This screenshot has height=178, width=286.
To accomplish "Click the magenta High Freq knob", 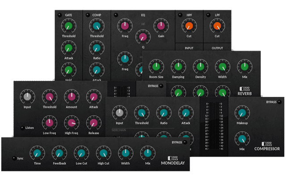I will [x=71, y=123].
